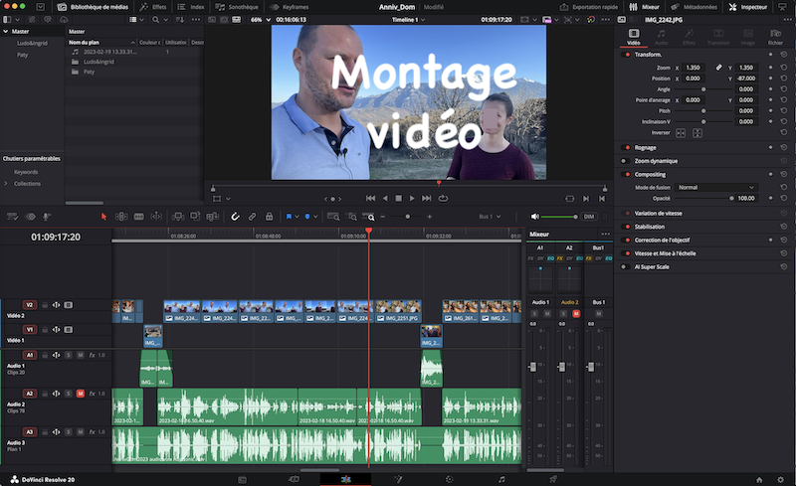
Task: Adjust the timeline zoom slider
Action: coord(407,217)
